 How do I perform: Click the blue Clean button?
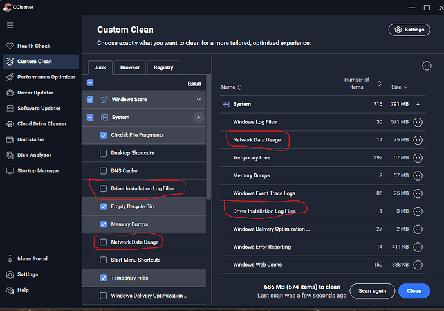tap(414, 290)
